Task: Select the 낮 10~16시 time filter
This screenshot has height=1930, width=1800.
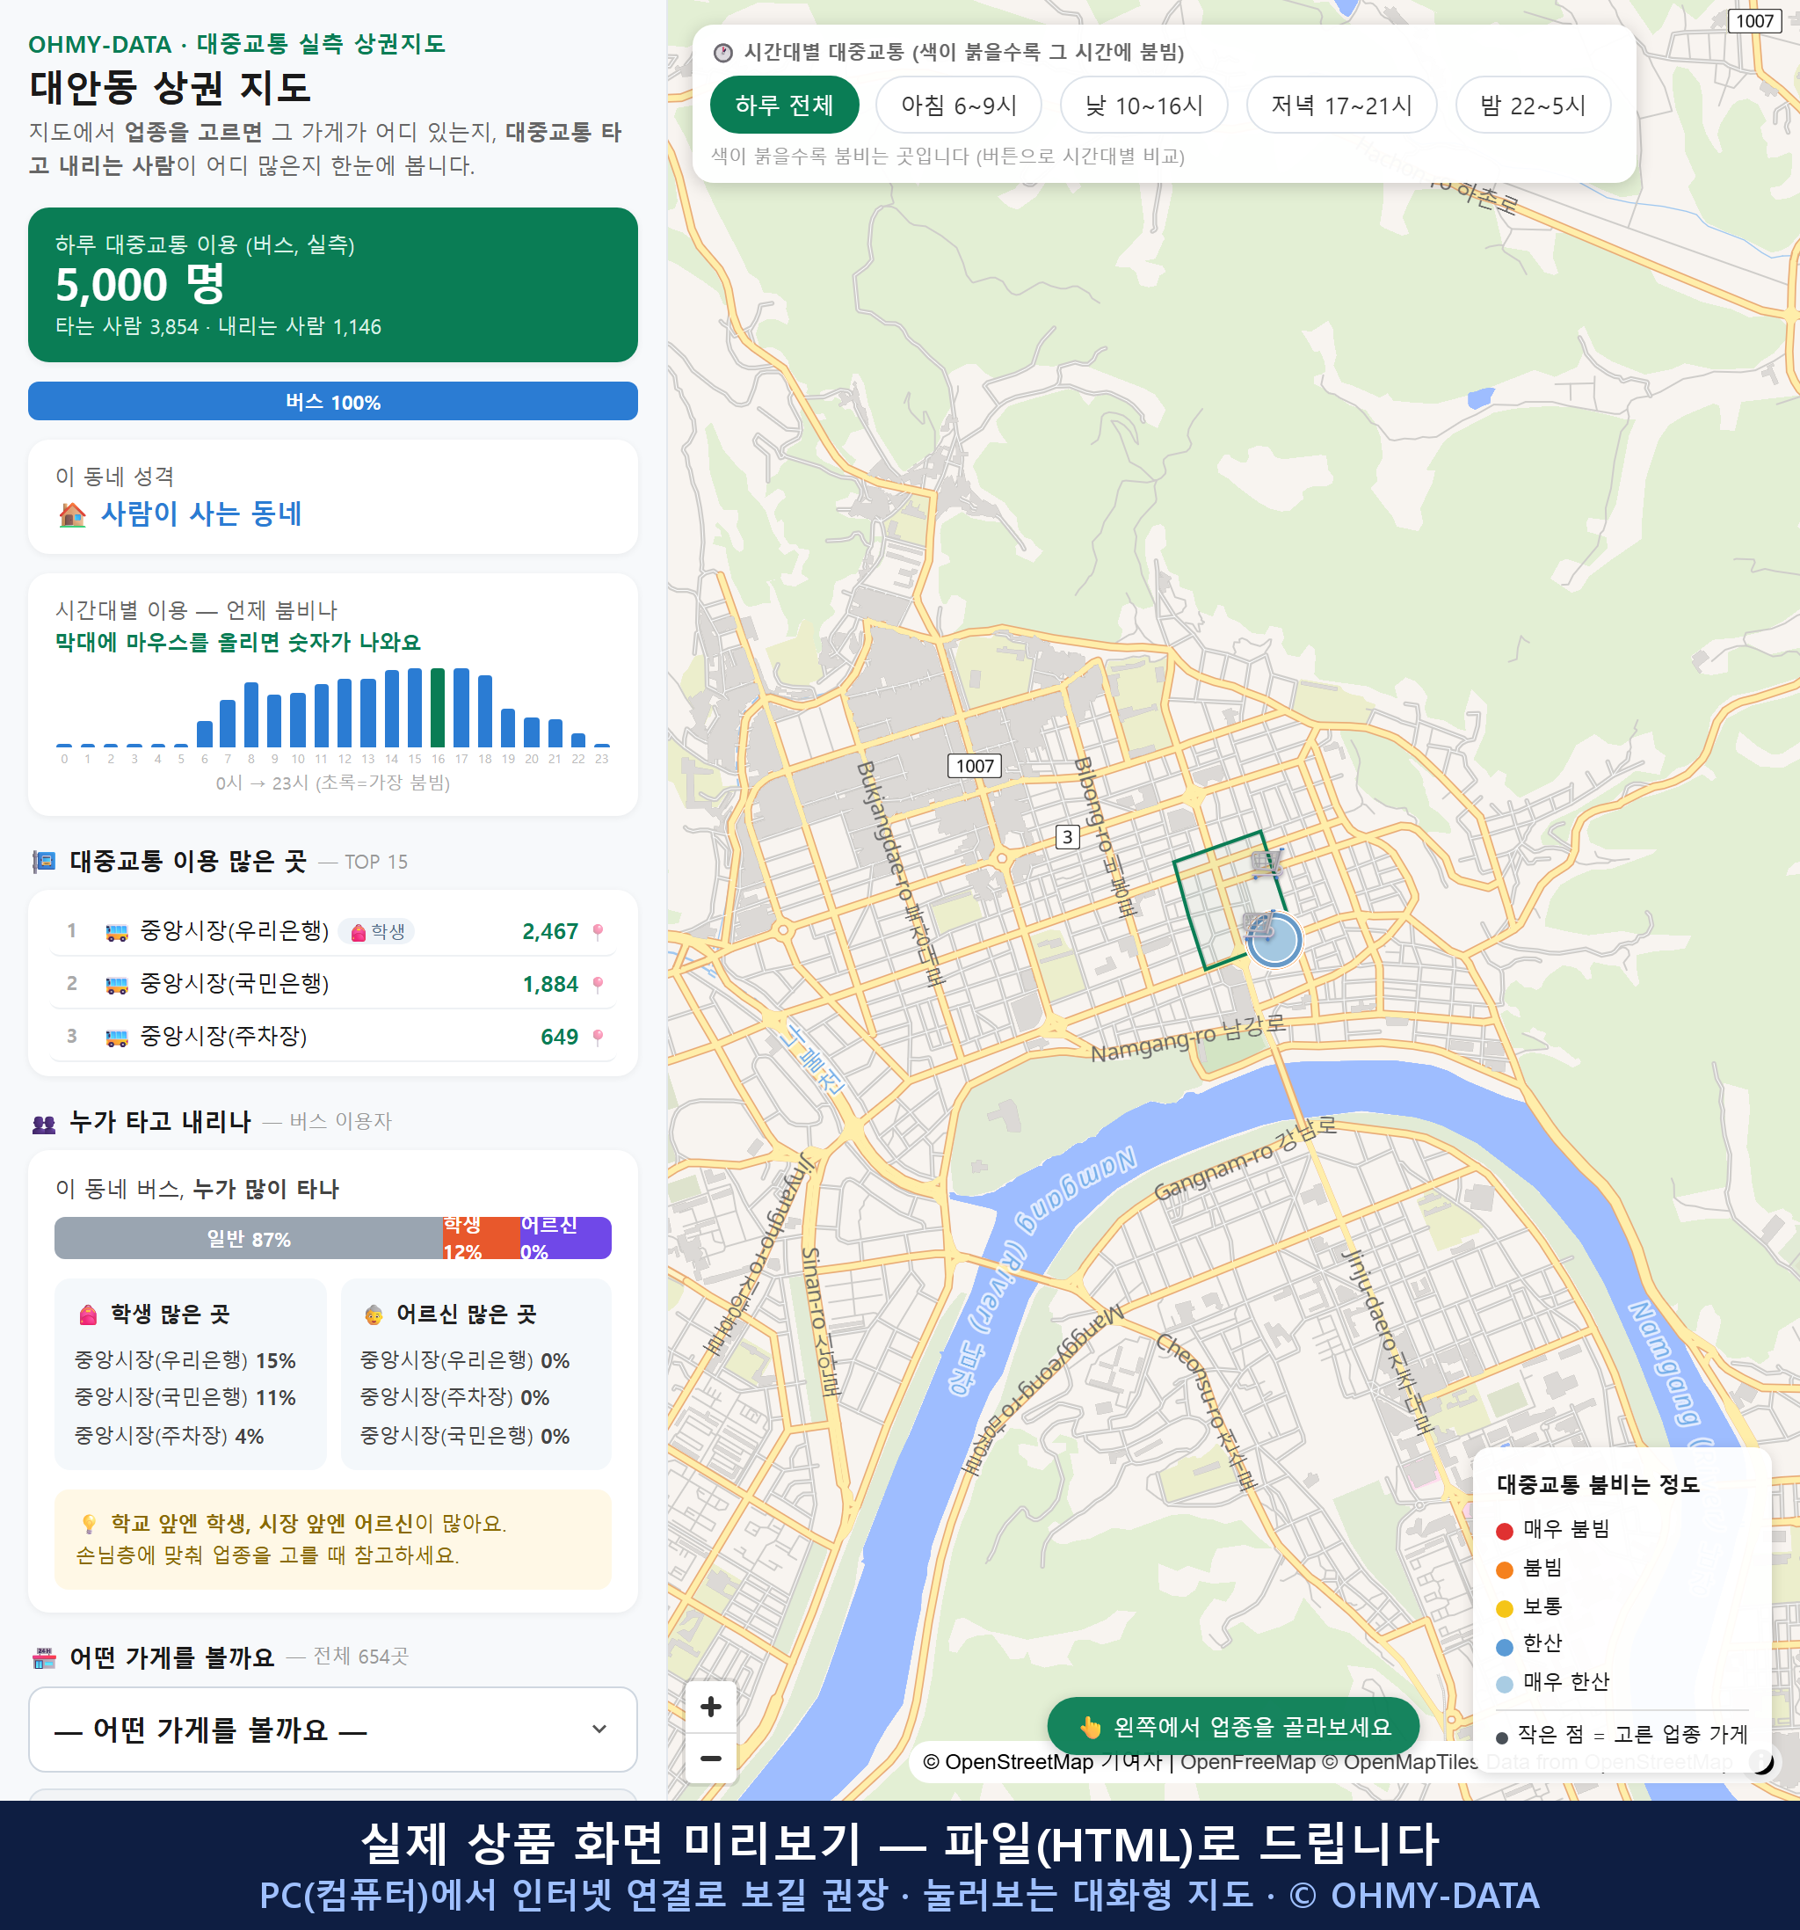Action: tap(1144, 105)
